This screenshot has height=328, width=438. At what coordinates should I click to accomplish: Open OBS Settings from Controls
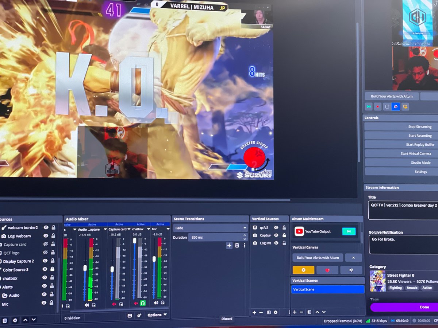click(401, 172)
